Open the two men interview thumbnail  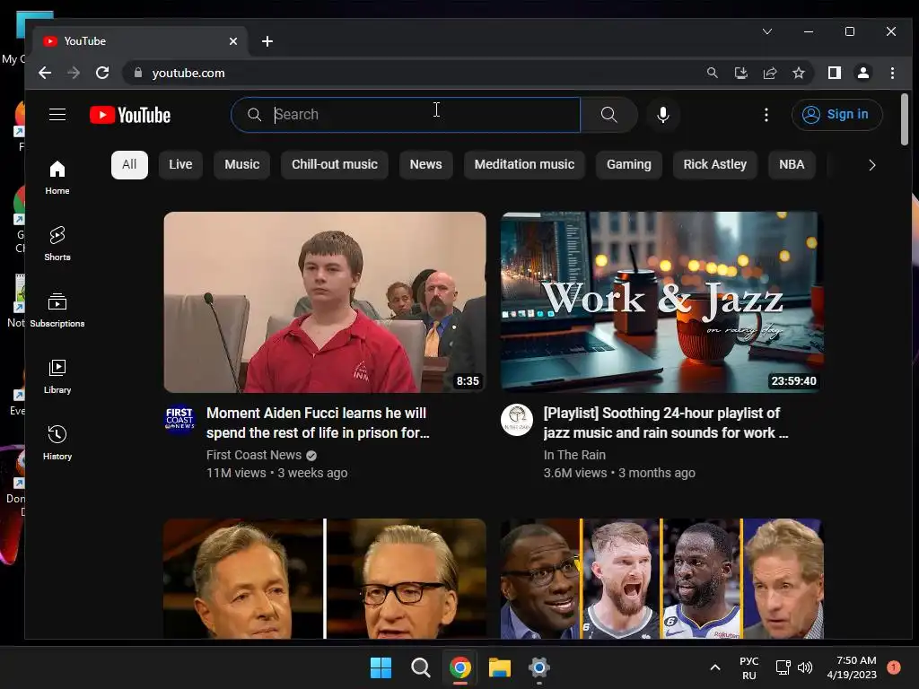325,579
